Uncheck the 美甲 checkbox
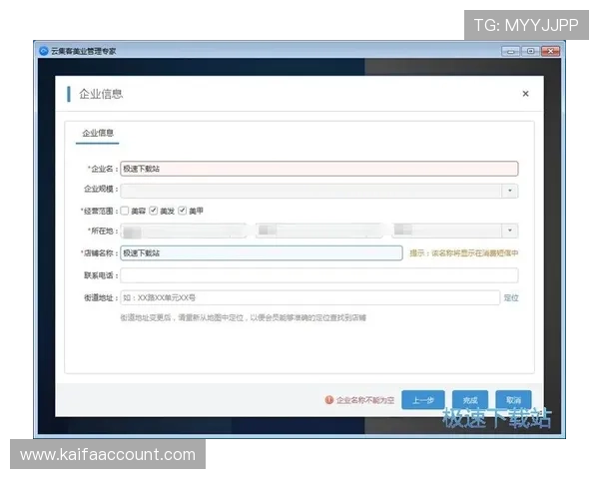 point(183,211)
